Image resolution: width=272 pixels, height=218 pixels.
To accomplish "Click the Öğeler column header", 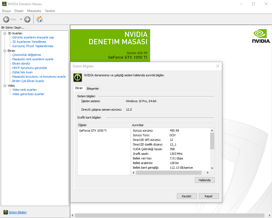I will (x=104, y=125).
